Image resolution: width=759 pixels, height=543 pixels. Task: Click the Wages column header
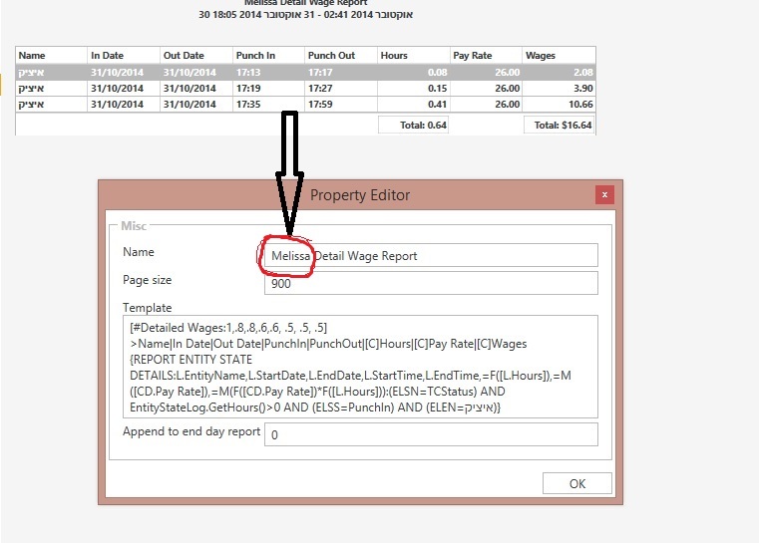click(x=559, y=55)
